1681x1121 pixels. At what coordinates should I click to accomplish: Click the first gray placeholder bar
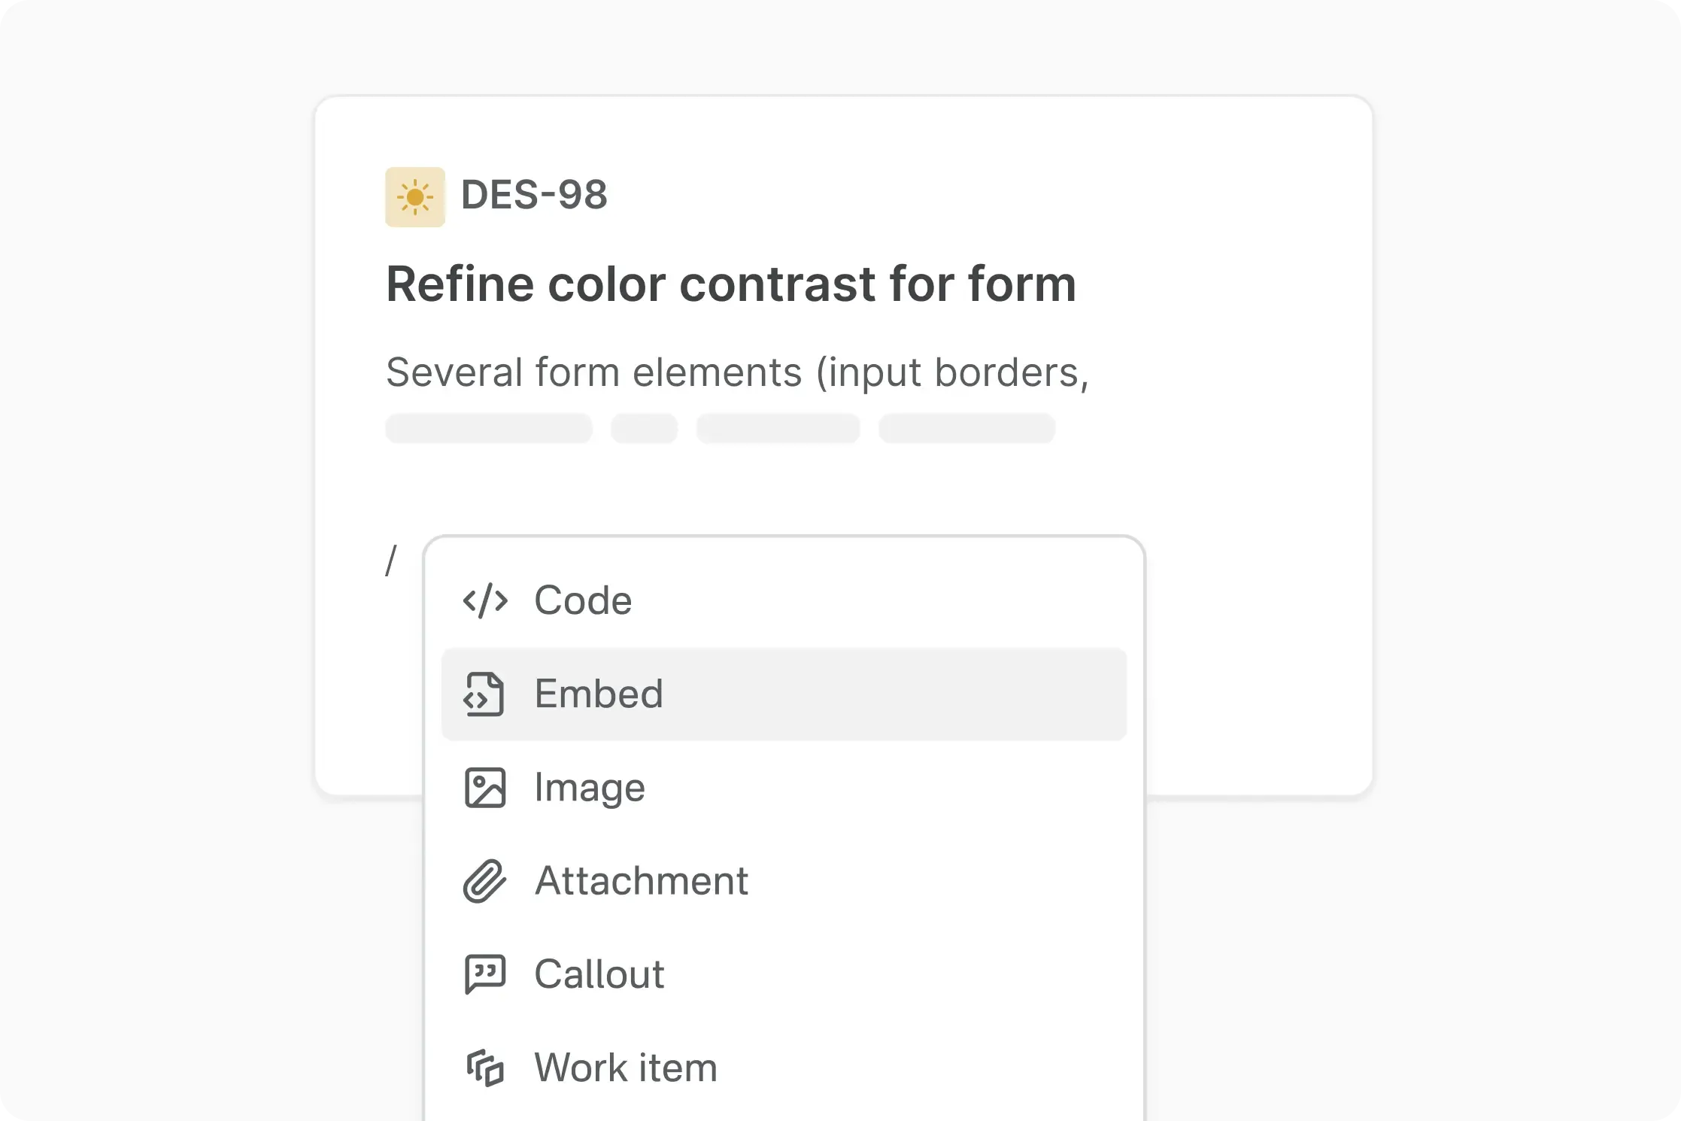[489, 427]
